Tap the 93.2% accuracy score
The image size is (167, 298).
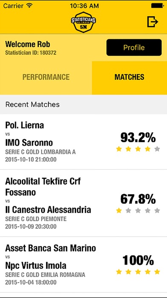tap(138, 137)
